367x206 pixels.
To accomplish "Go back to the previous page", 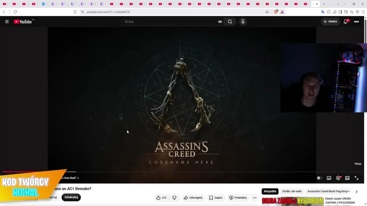I will point(4,12).
